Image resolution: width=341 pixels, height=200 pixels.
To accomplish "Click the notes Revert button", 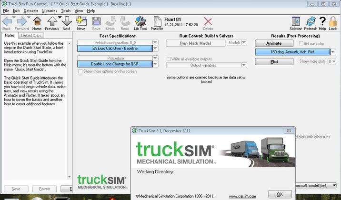I will (44, 189).
